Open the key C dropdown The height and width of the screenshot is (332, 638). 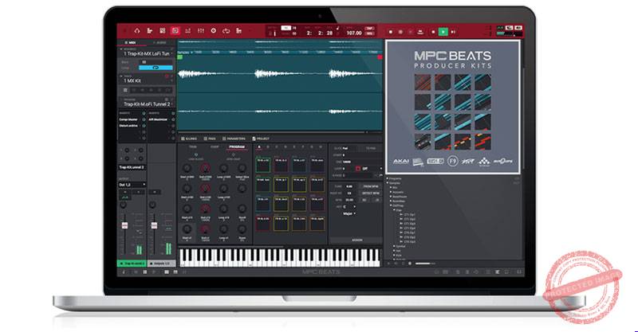click(349, 206)
